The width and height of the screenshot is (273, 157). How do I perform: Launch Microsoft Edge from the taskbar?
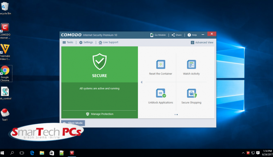32,153
